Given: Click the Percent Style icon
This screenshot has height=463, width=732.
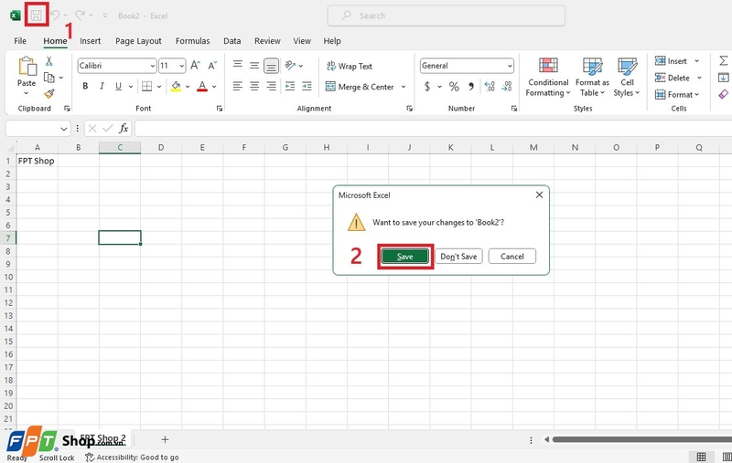Looking at the screenshot, I should (x=454, y=86).
